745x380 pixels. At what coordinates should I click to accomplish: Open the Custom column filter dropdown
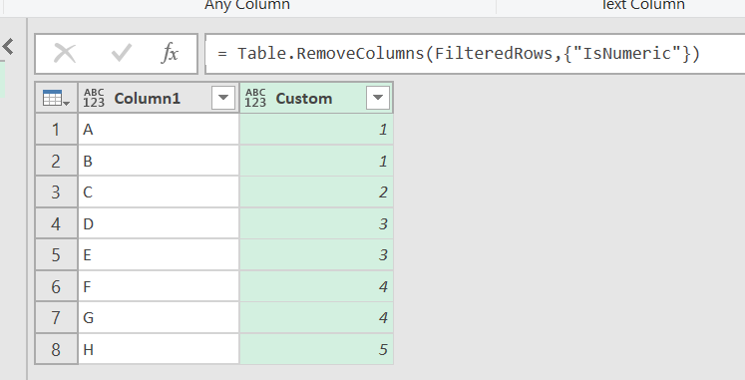[x=378, y=98]
